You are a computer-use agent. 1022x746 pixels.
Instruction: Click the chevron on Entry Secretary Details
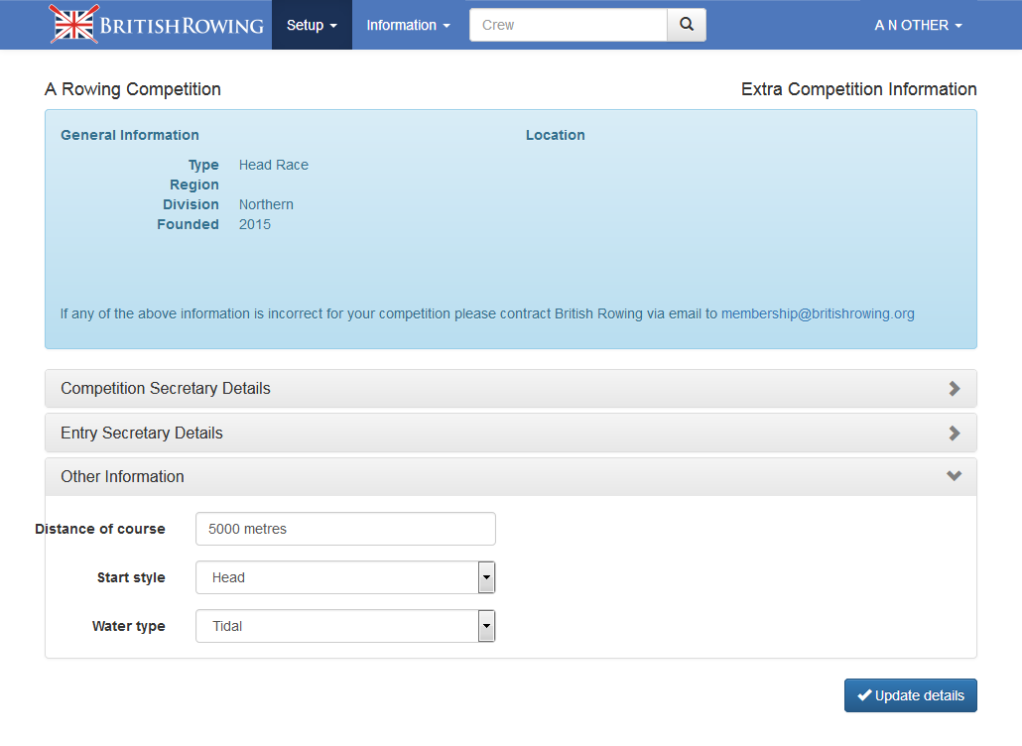[955, 434]
